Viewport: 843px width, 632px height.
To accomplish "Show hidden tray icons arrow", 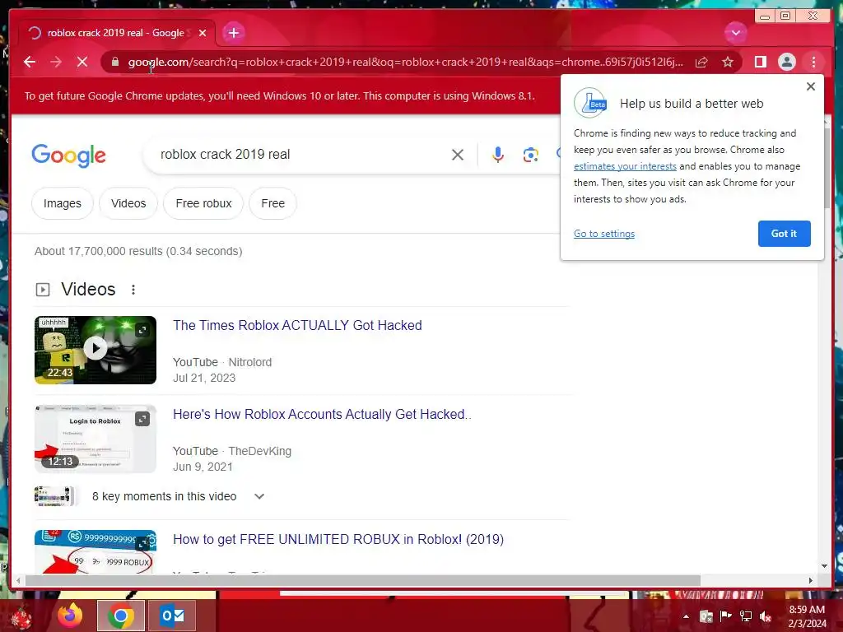I will (x=686, y=616).
